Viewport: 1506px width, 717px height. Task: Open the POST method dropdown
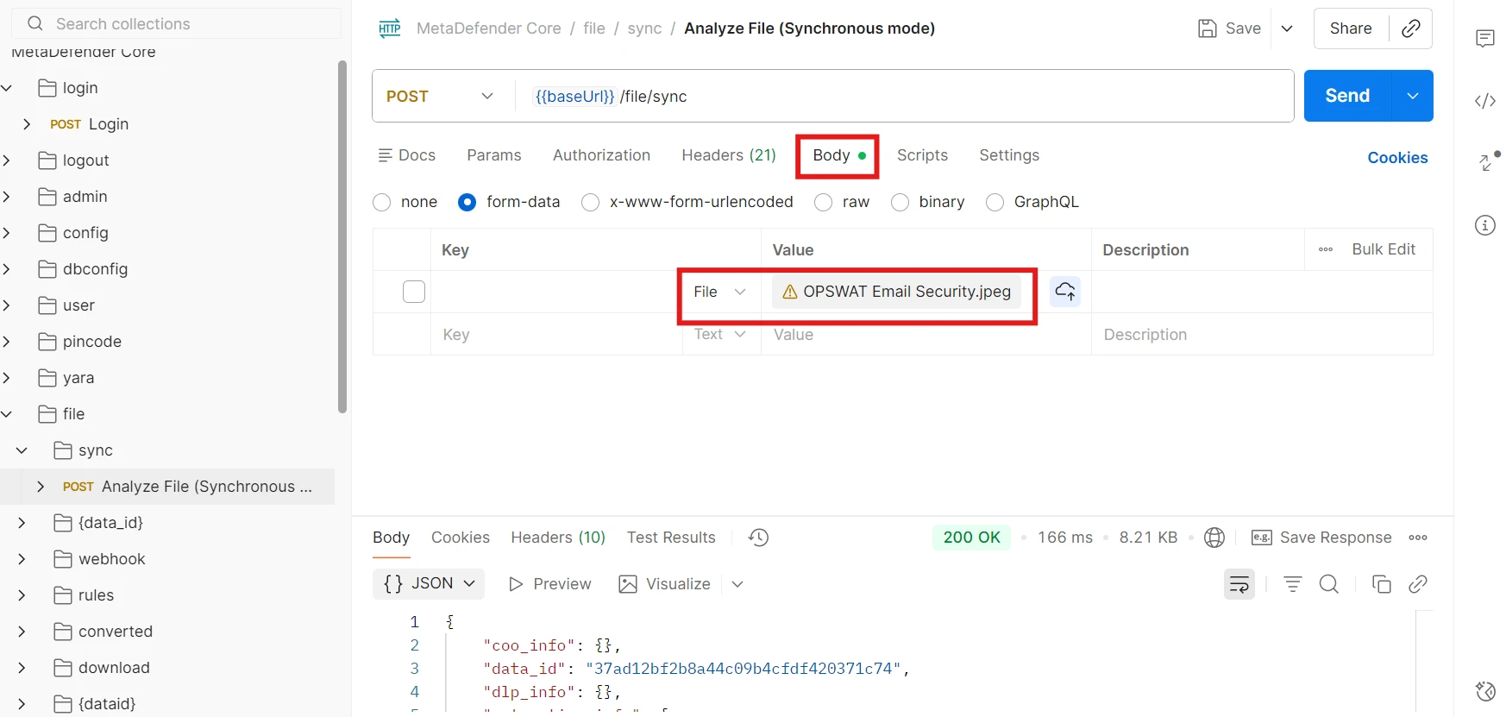pos(441,97)
